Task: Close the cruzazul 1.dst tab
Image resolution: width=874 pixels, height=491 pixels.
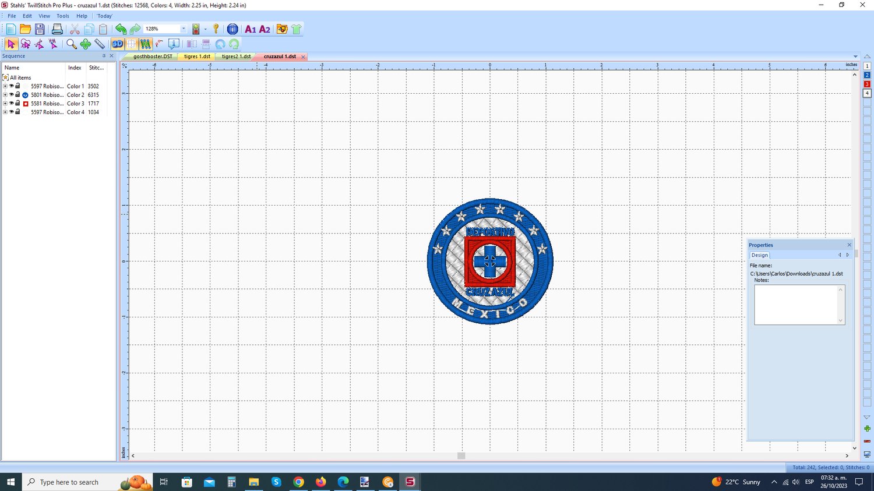Action: 303,57
